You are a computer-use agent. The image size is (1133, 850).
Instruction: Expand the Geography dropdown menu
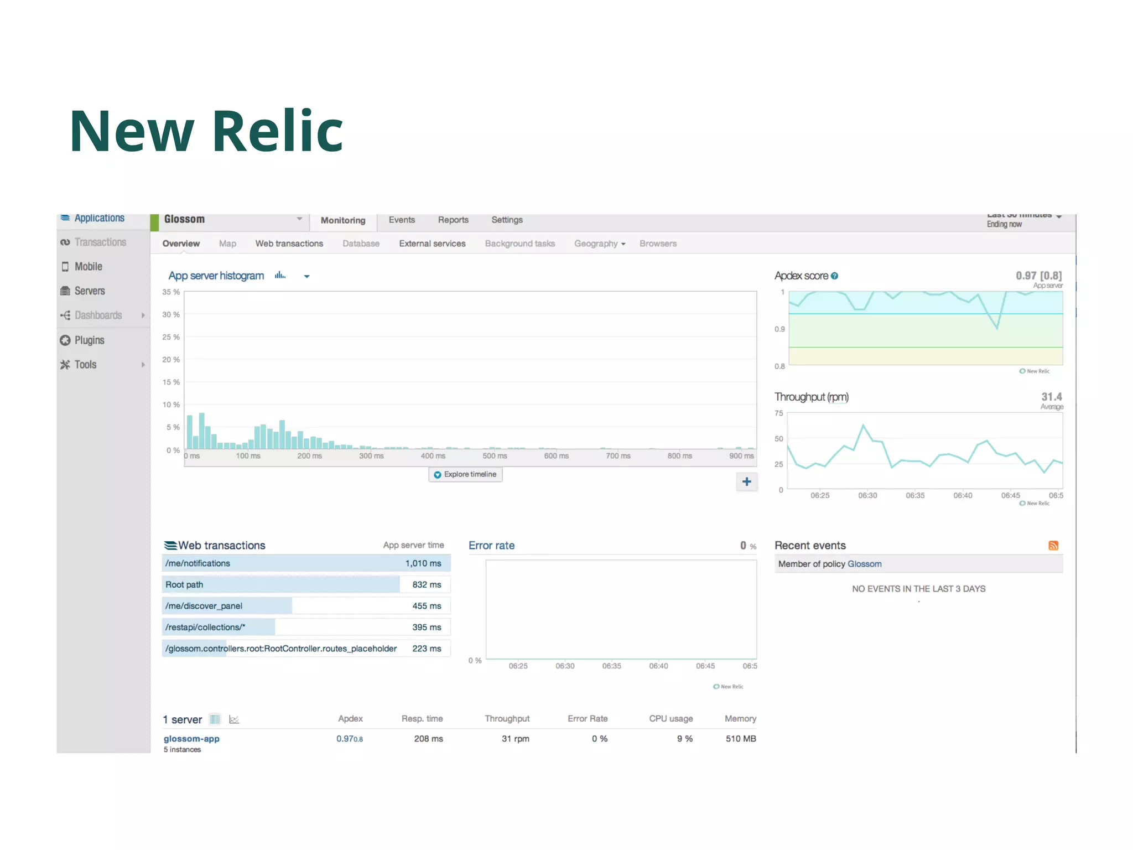pos(600,243)
